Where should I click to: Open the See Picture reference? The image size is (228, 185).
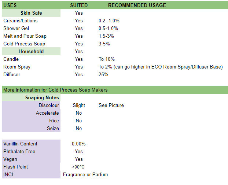pos(111,105)
